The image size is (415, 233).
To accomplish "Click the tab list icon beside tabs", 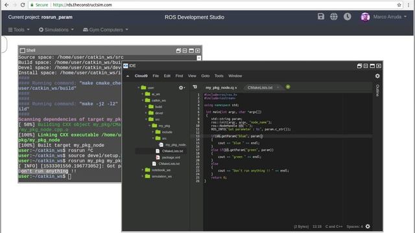I will coord(195,87).
